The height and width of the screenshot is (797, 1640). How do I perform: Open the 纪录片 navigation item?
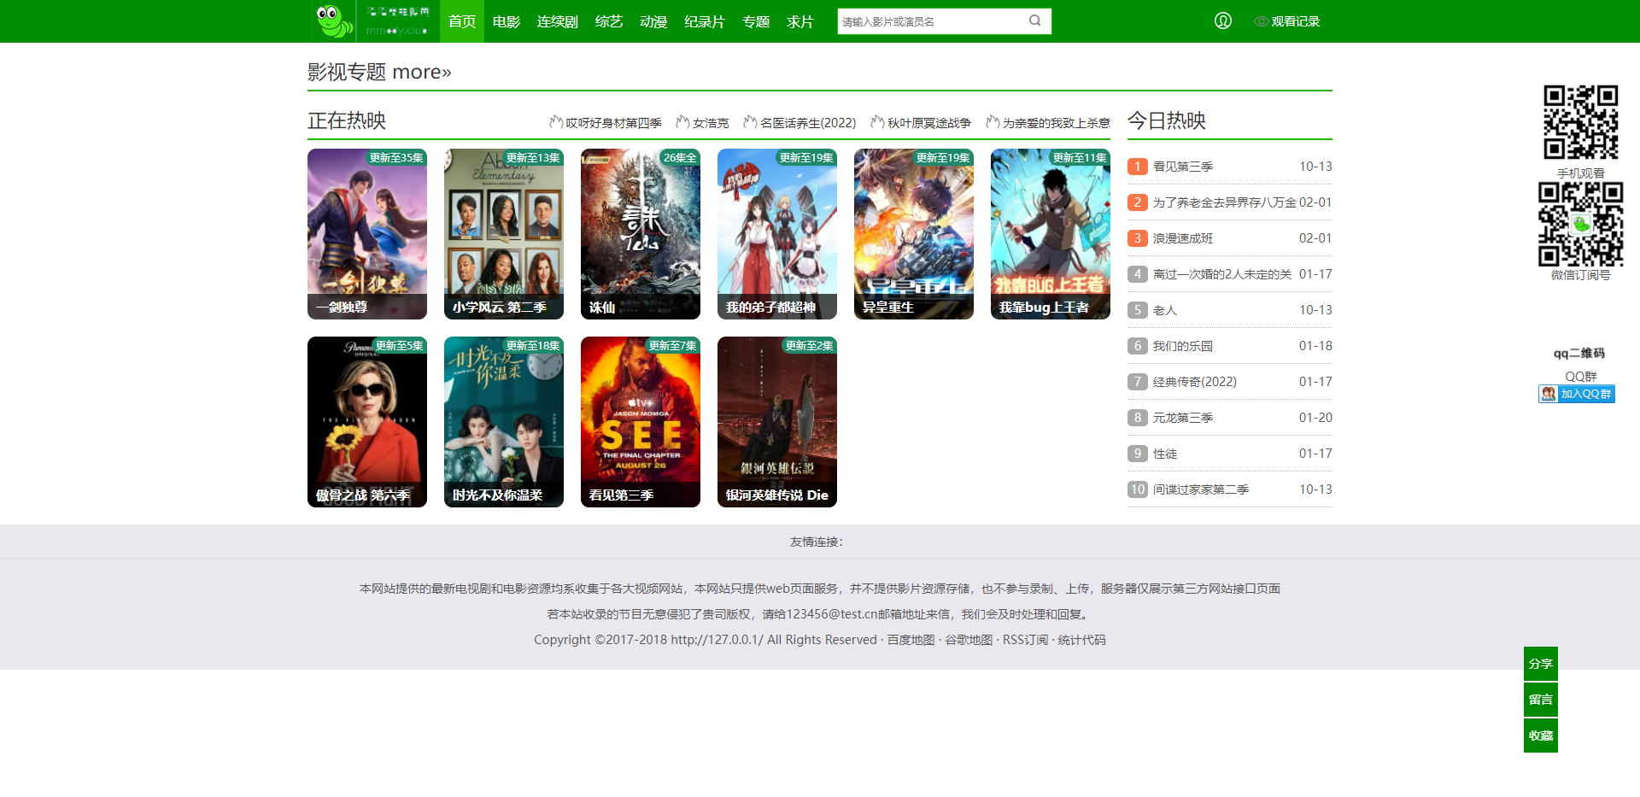(705, 21)
